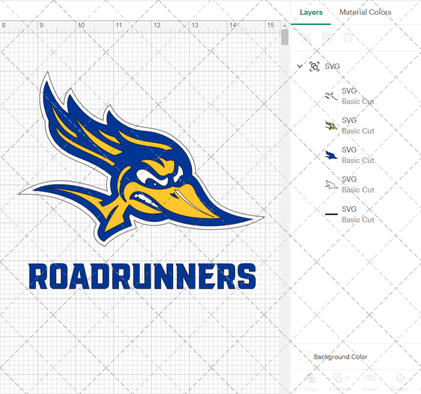421x394 pixels.
Task: Select the dark text line layer thumbnail
Action: click(x=331, y=214)
